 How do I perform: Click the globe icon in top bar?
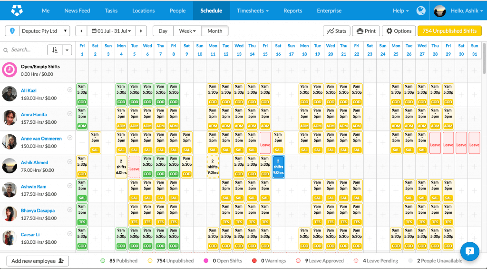420,10
